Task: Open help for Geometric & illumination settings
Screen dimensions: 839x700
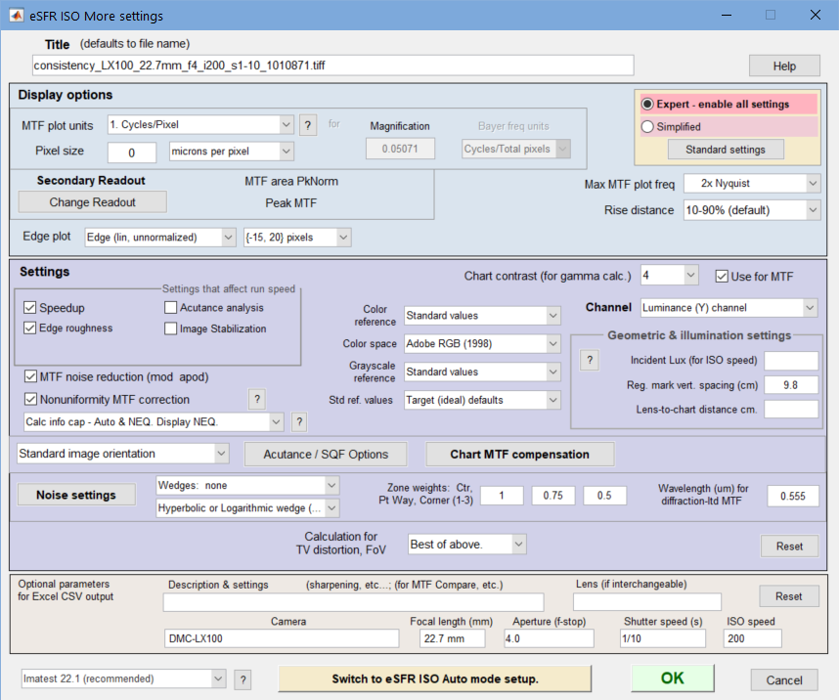Action: coord(590,360)
